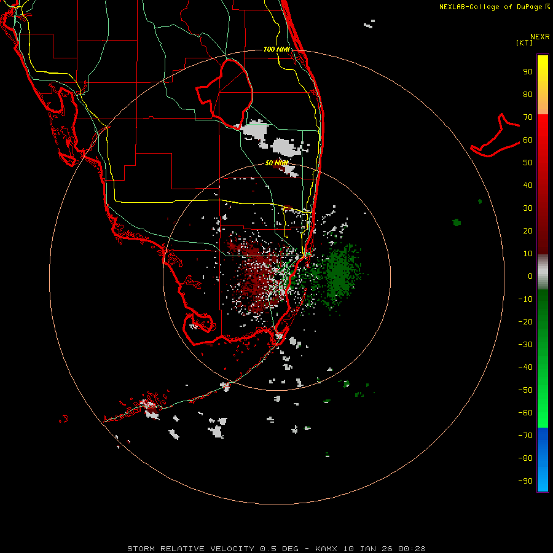Viewport: 553px width, 553px height.
Task: Click the 0 value on the velocity scale
Action: [530, 276]
